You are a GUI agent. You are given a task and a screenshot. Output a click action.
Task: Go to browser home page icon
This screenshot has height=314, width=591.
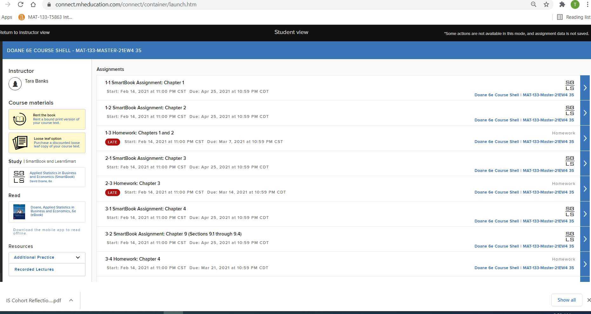pos(33,4)
